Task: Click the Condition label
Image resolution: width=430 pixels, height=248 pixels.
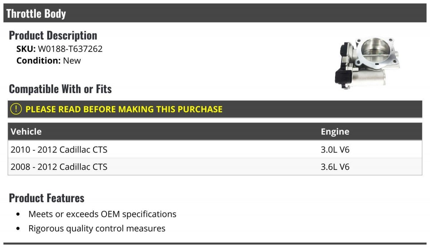Action: tap(38, 60)
